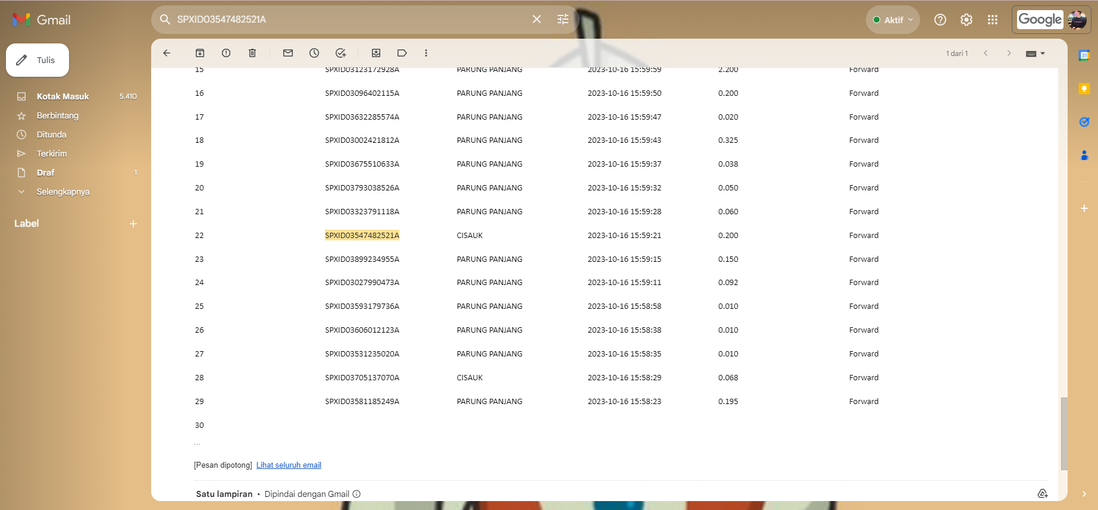Viewport: 1098px width, 510px height.
Task: Expand the Aktif status dropdown
Action: coord(893,20)
